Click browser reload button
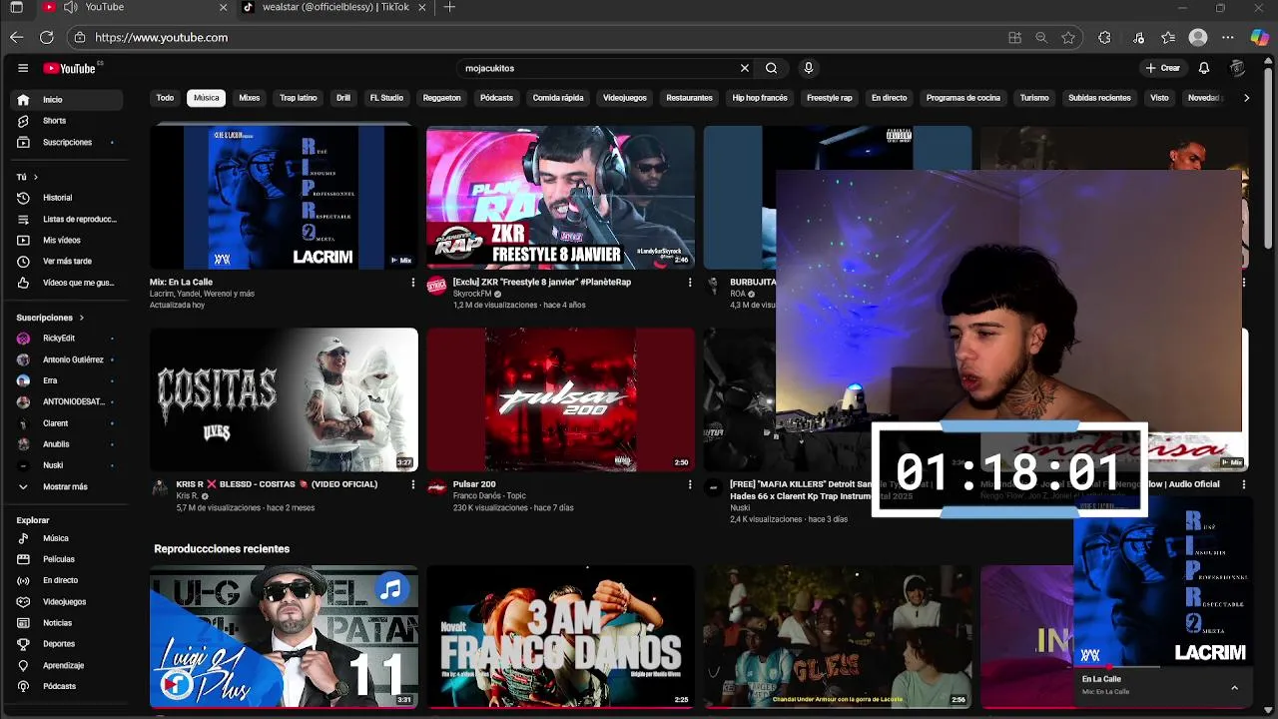Viewport: 1278px width, 719px height. click(46, 37)
